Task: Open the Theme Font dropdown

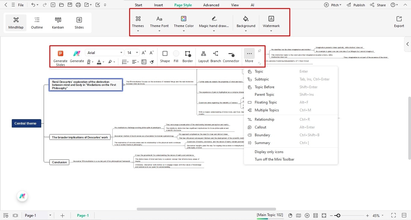Action: point(159,23)
